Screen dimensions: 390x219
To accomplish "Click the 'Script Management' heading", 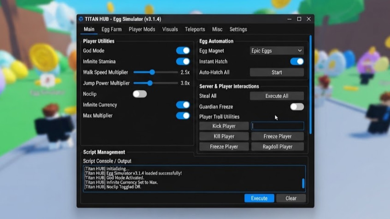I will click(104, 152).
